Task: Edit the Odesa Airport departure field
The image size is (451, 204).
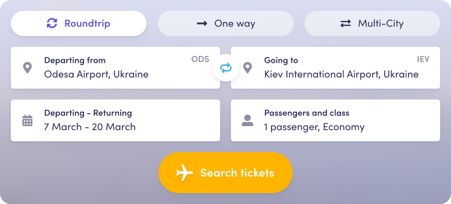Action: (x=115, y=68)
